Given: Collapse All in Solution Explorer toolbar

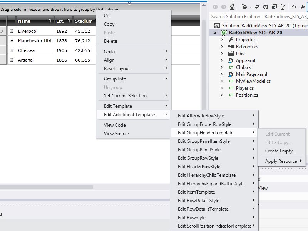Looking at the screenshot, I should [x=274, y=7].
